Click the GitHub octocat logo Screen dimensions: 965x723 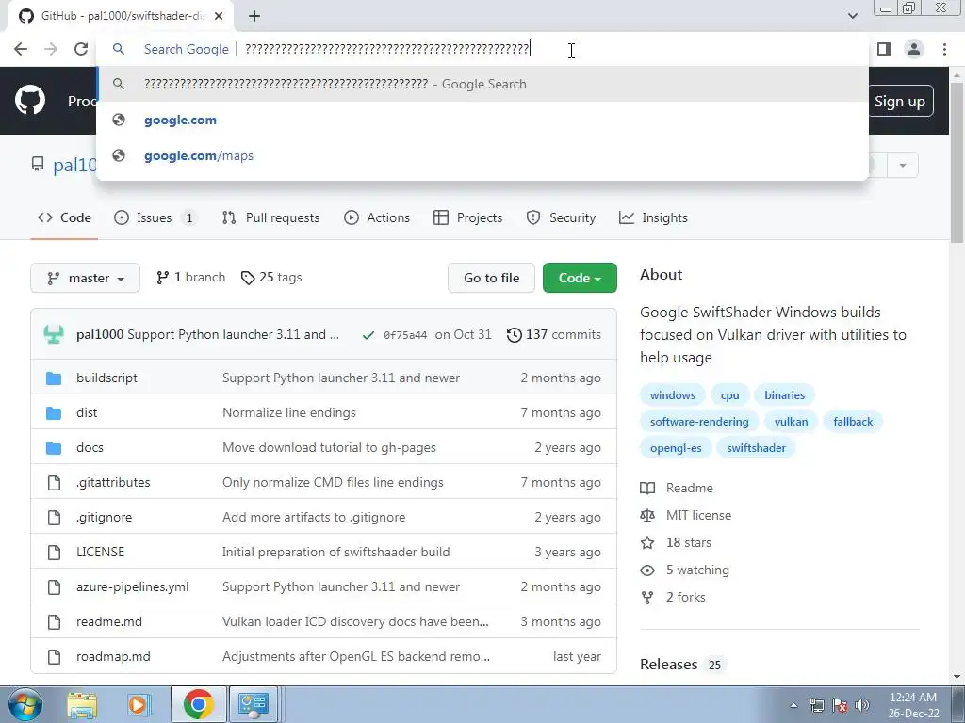30,101
